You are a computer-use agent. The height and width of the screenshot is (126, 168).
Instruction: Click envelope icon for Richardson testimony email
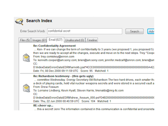coord(26,88)
